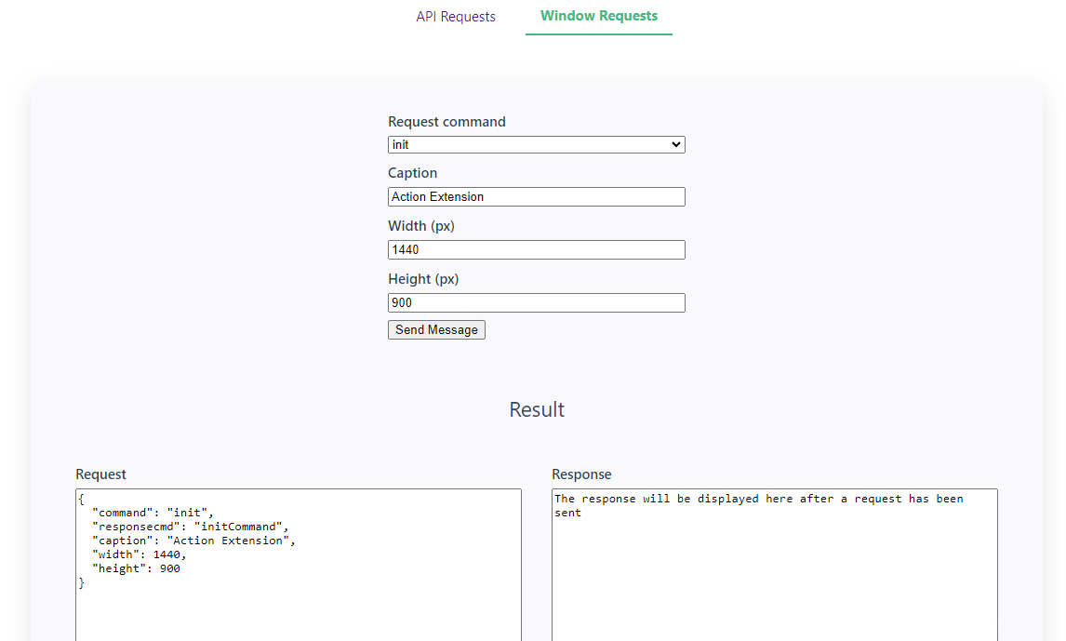Click the Request command label
This screenshot has height=641, width=1066.
click(446, 122)
